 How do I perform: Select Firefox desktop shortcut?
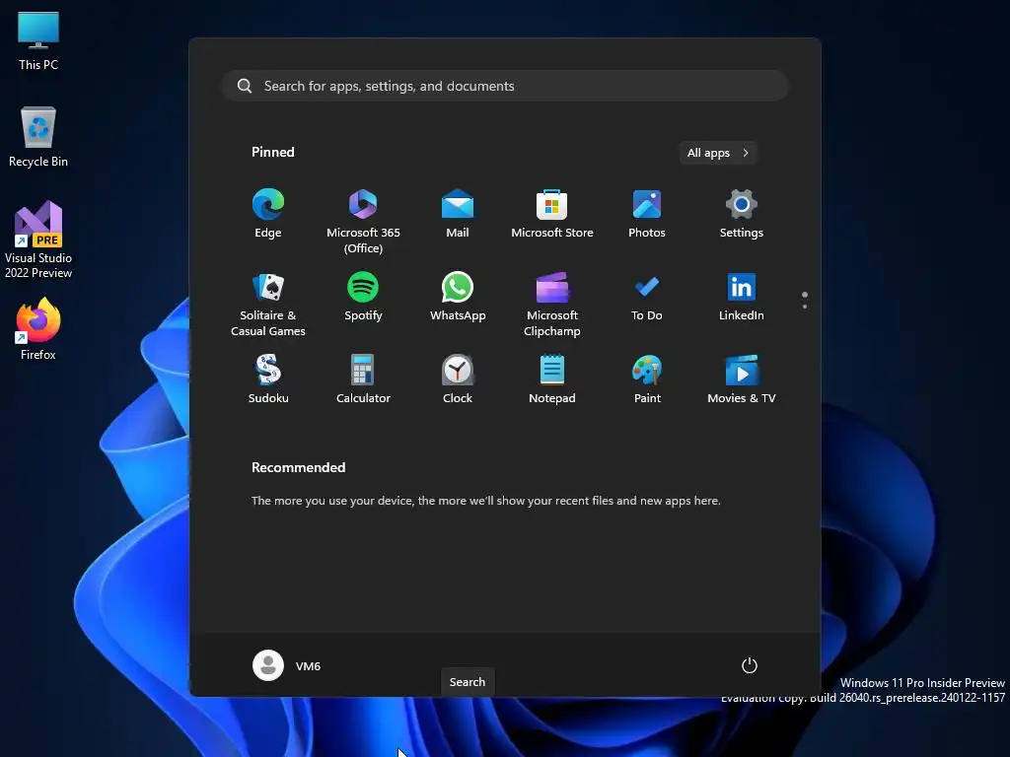38,329
